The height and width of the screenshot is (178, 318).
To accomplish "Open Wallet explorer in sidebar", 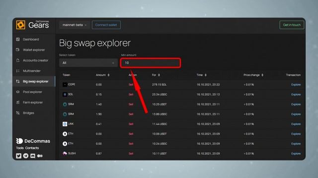I will pos(34,50).
